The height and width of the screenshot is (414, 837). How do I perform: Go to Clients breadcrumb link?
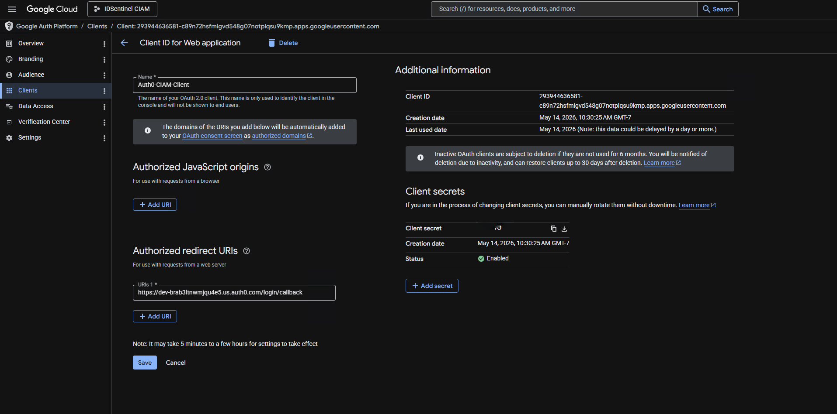(97, 26)
